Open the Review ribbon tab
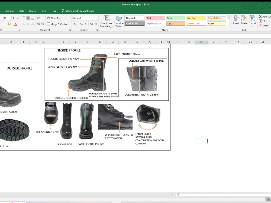This screenshot has width=271, height=203. [x=33, y=11]
